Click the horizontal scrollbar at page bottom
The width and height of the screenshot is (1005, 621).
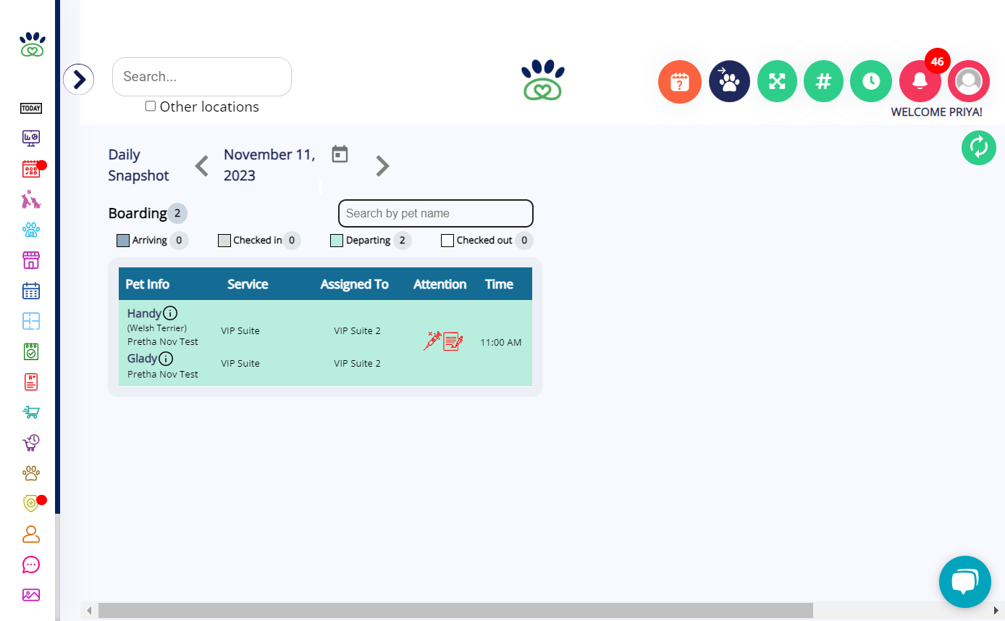coord(455,610)
